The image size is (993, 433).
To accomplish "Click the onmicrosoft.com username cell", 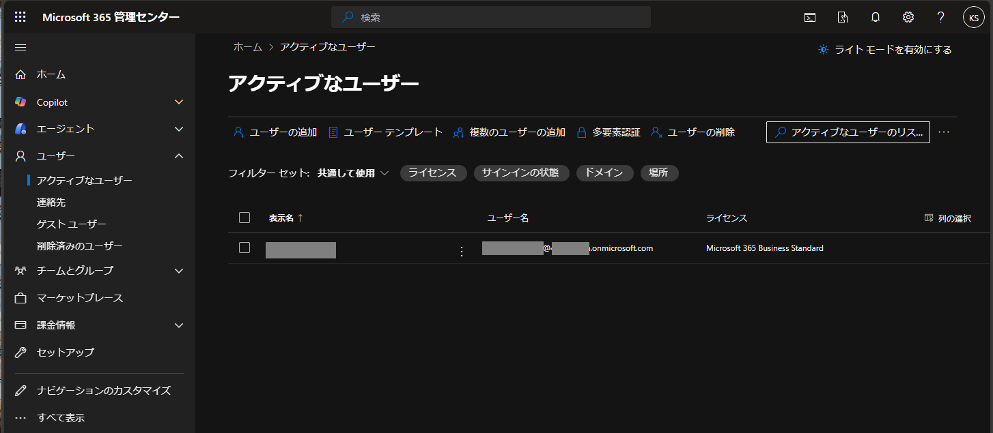I will (x=568, y=248).
